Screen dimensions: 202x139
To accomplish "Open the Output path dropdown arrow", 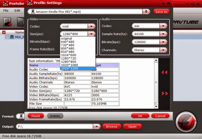I will 97,127.
